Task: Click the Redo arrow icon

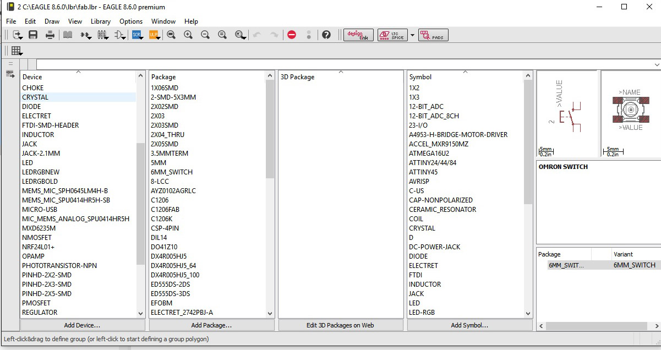Action: [274, 35]
